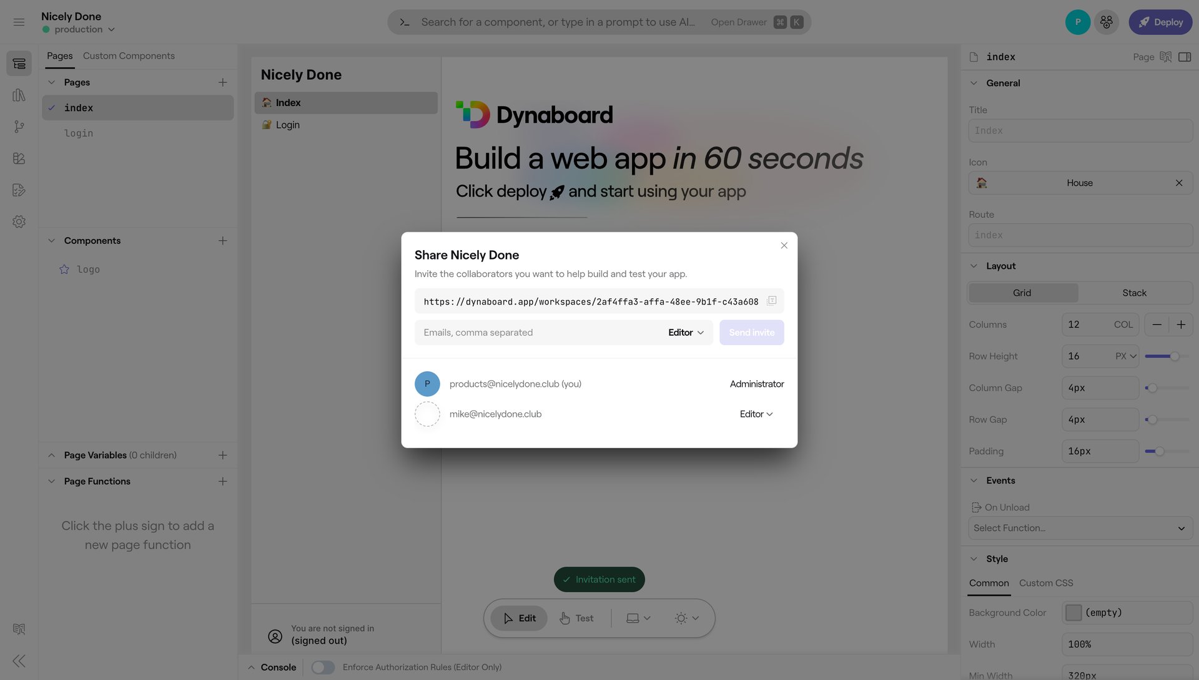1199x680 pixels.
Task: Click the Deploy button
Action: [x=1160, y=22]
